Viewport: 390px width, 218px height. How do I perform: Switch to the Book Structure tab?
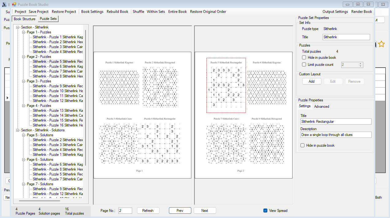click(x=25, y=19)
